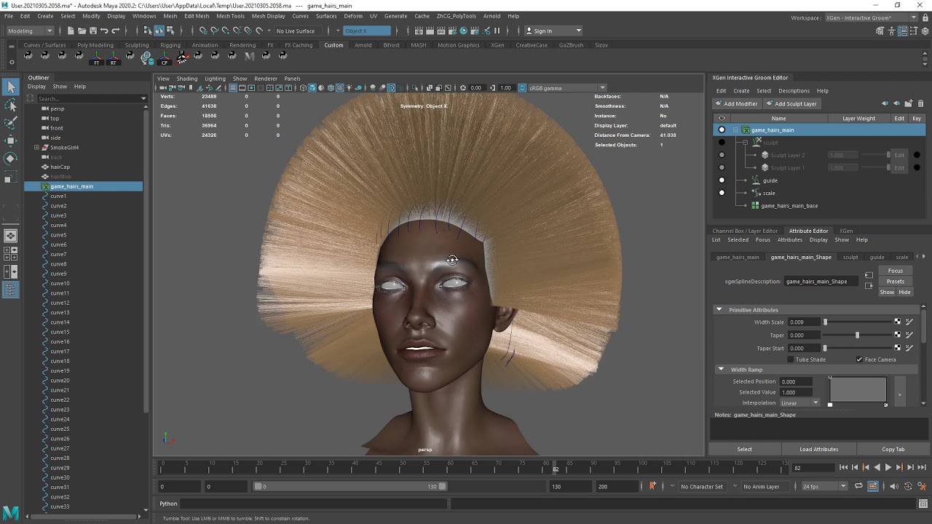Screen dimensions: 932x524
Task: Toggle visibility of the guide modifier
Action: click(722, 180)
